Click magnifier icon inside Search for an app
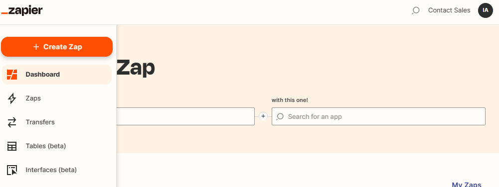Image resolution: width=499 pixels, height=187 pixels. tap(280, 116)
